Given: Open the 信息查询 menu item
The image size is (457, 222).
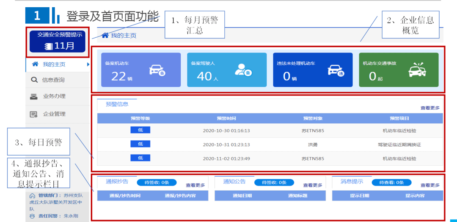Looking at the screenshot, I should [x=53, y=80].
